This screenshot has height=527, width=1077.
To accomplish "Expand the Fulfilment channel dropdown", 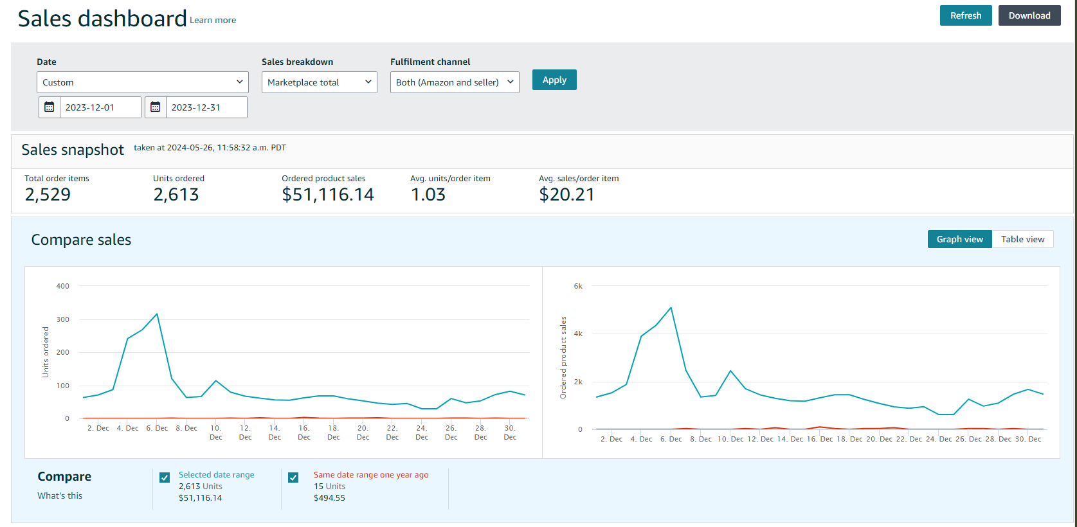I will click(x=454, y=82).
